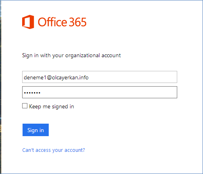
Task: Click blank area inside the password box
Action: [x=108, y=92]
